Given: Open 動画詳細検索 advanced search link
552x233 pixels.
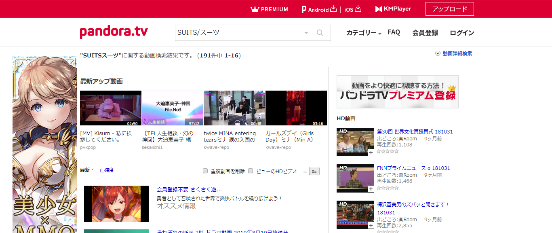Looking at the screenshot, I should point(457,53).
